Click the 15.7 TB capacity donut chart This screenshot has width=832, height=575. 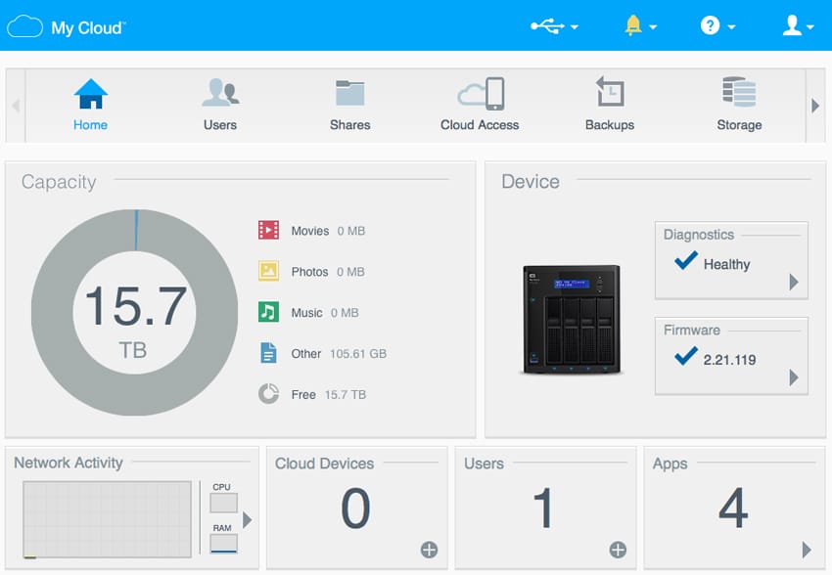tap(135, 312)
